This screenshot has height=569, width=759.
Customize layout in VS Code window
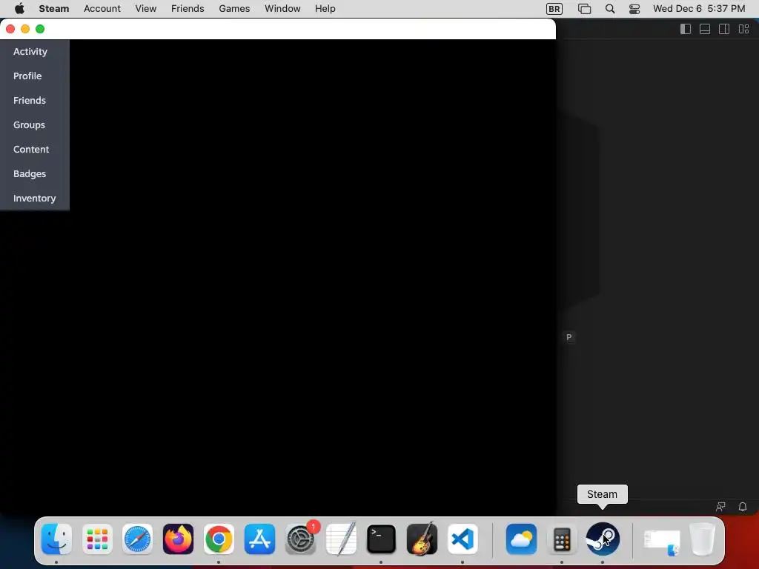(x=743, y=29)
